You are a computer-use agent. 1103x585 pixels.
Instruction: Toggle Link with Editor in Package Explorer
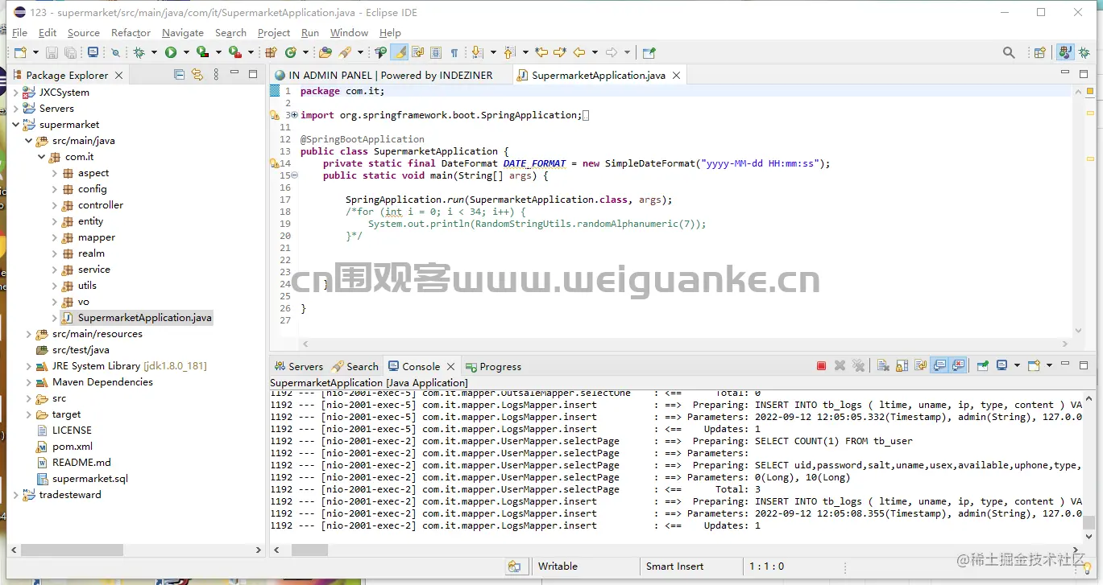[x=197, y=75]
